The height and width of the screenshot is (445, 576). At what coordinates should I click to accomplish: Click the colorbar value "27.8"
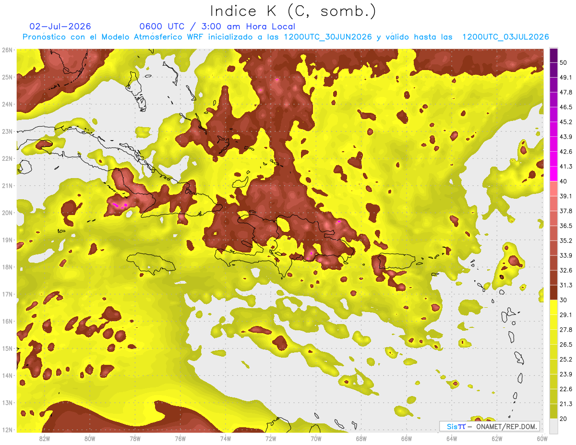pos(566,329)
